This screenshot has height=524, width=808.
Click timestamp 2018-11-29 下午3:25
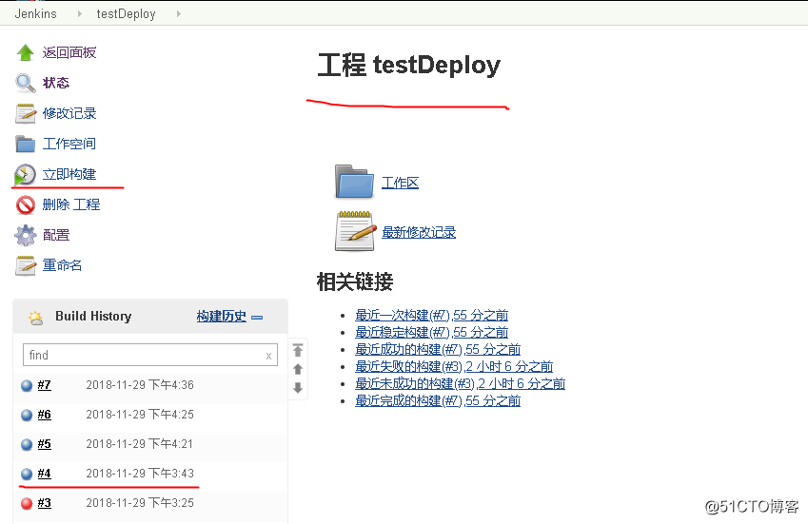click(x=140, y=503)
